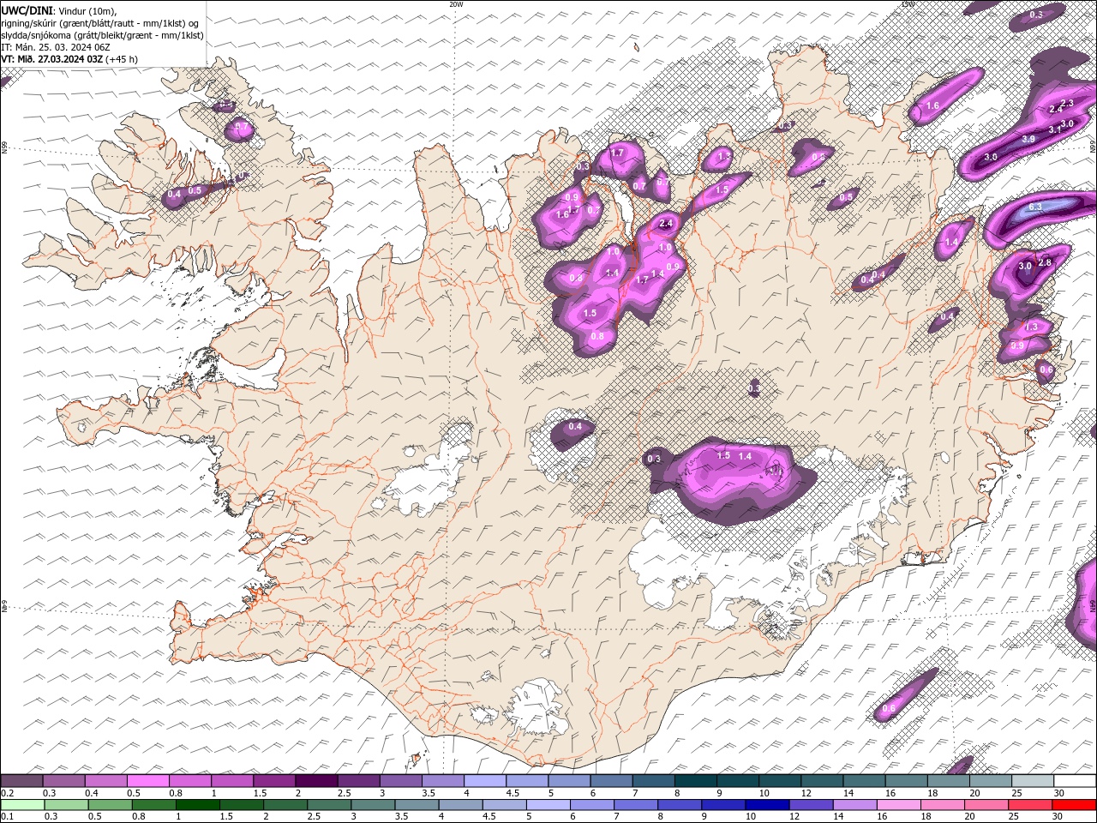Pick the dark teal 8–9 snow legend swatch
Image resolution: width=1097 pixels, height=823 pixels.
(x=694, y=781)
